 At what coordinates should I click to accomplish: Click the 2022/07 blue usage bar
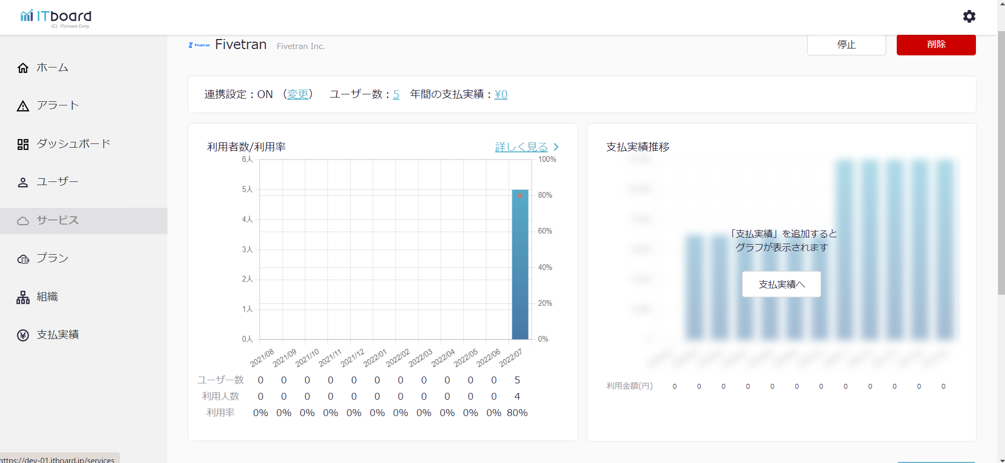pos(520,264)
